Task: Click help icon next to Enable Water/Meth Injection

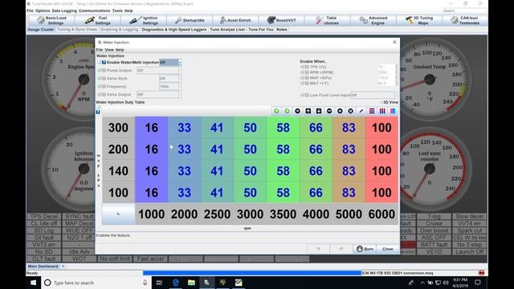Action: (104, 63)
